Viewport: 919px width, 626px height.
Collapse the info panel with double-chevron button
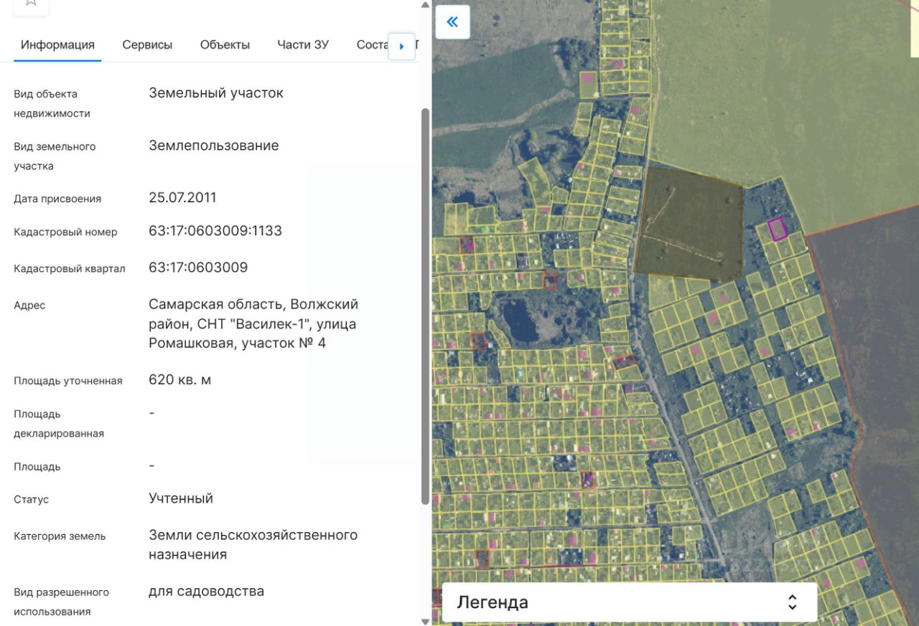coord(452,22)
